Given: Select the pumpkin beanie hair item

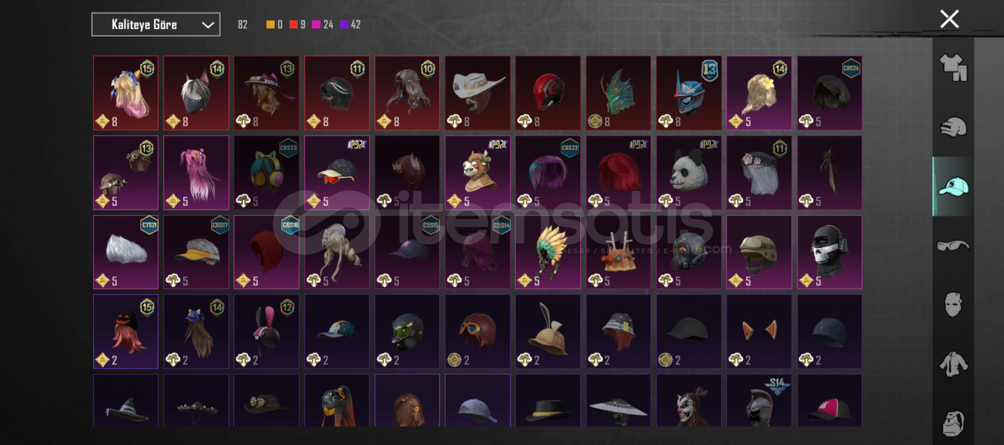Looking at the screenshot, I should coord(126,332).
